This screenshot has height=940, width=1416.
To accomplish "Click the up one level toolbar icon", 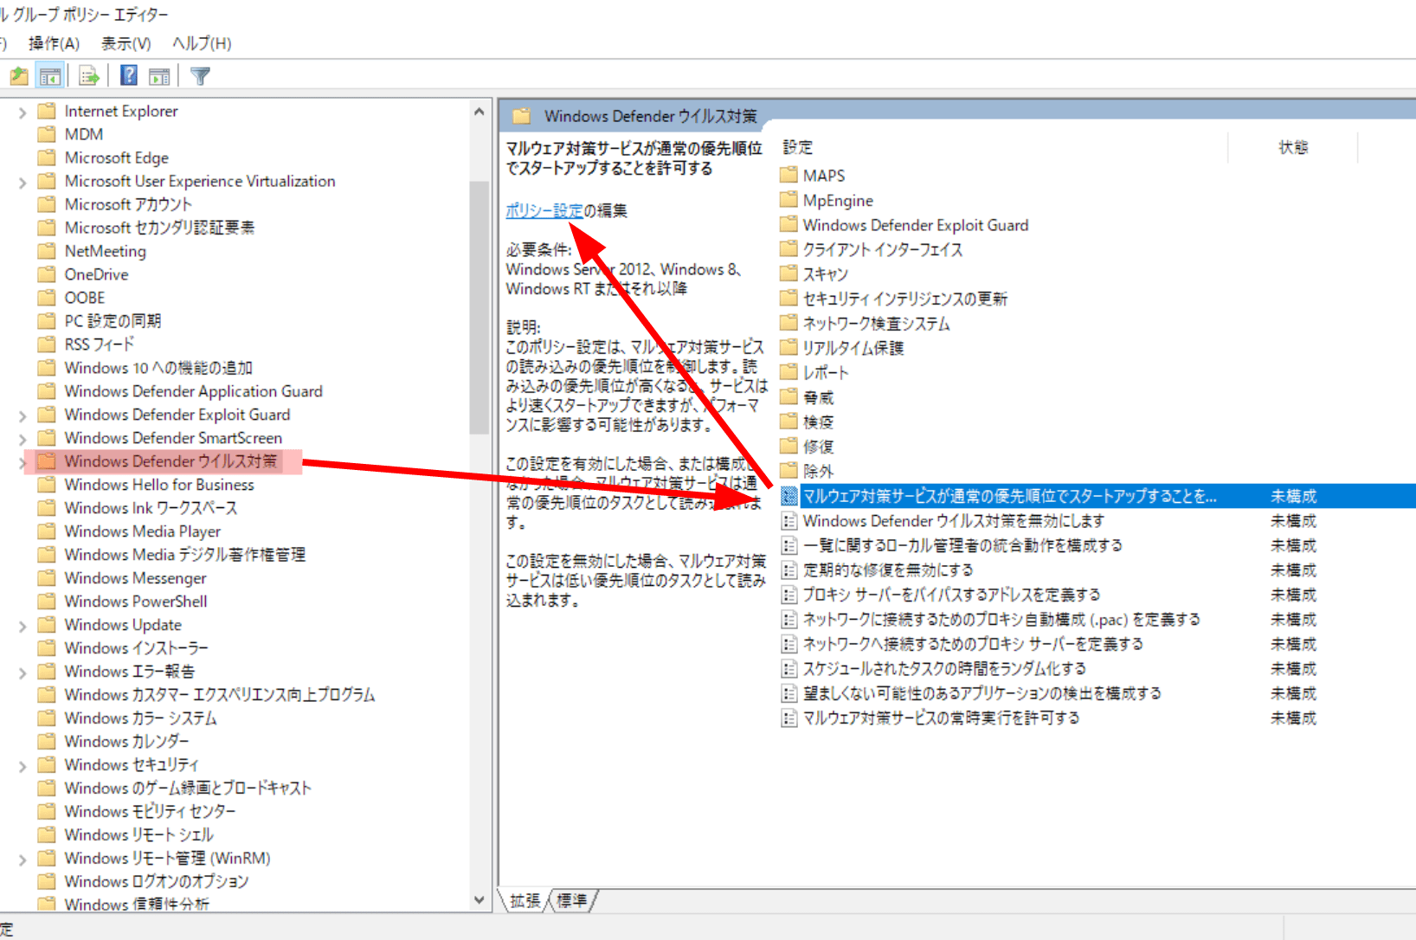I will 19,76.
